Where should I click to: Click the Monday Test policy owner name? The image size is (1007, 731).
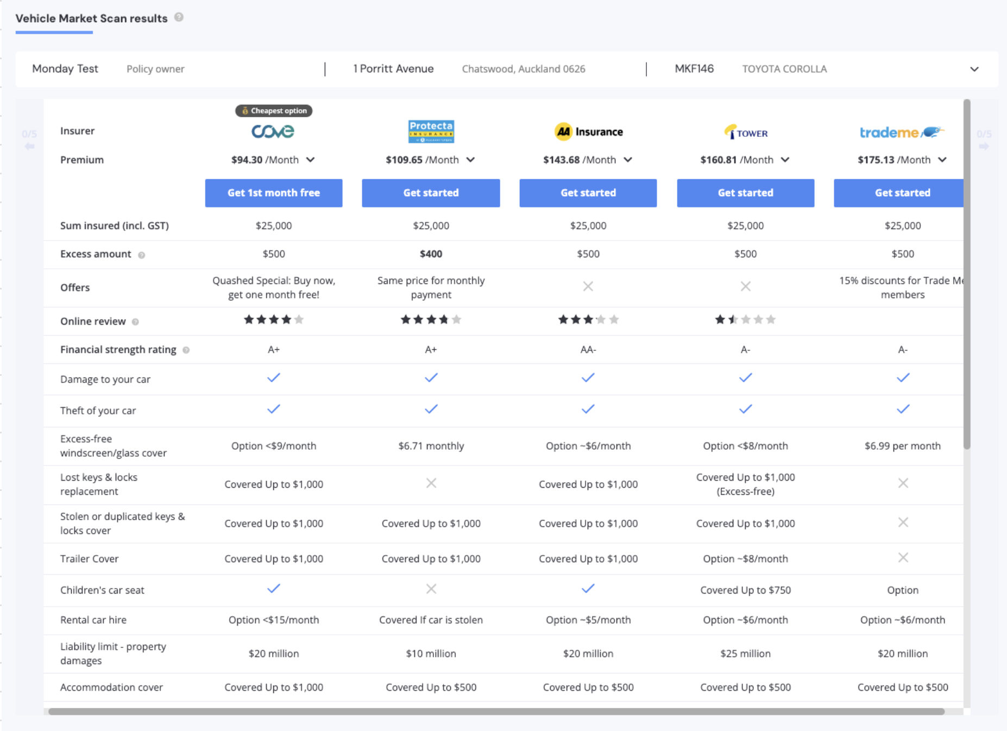pyautogui.click(x=65, y=69)
